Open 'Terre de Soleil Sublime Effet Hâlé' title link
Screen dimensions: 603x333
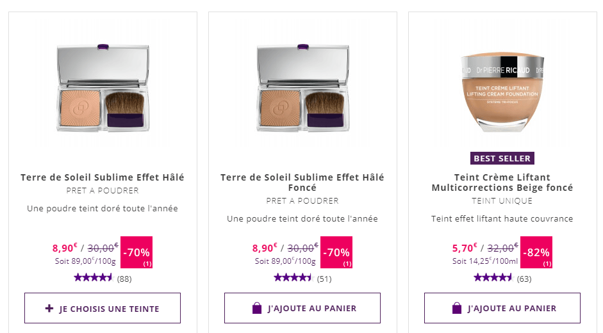pyautogui.click(x=103, y=177)
